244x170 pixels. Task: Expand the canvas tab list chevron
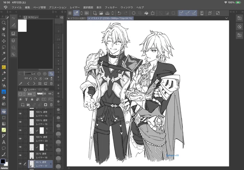click(226, 18)
